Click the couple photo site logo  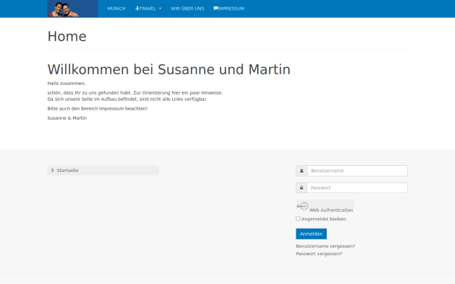pyautogui.click(x=73, y=8)
